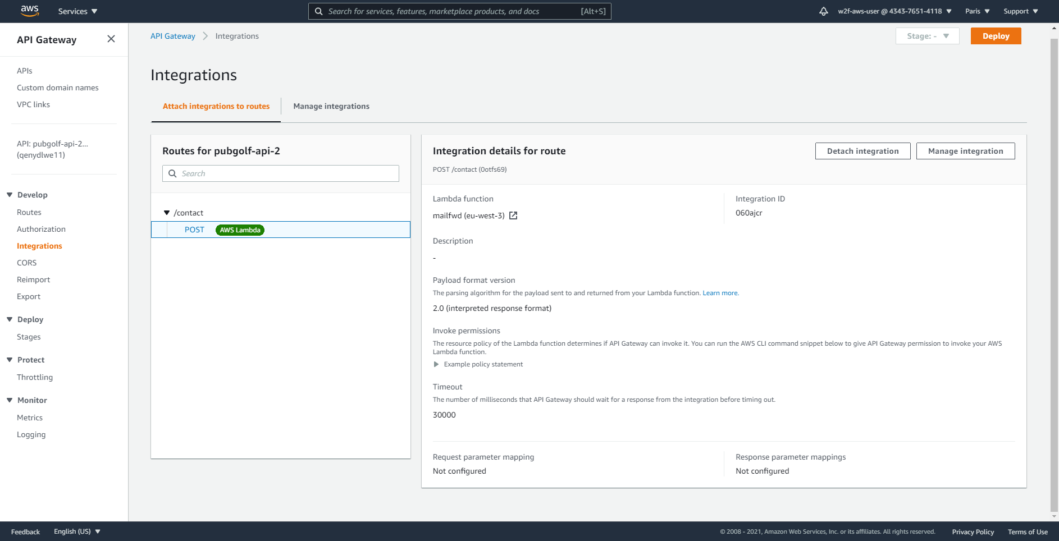Screen dimensions: 1059x541
Task: Open the Learn more link
Action: point(720,293)
